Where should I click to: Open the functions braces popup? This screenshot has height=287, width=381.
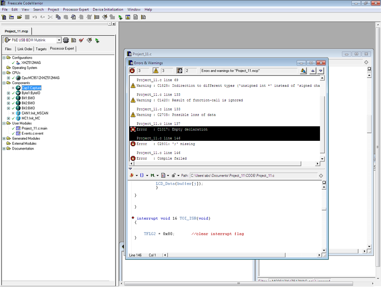coord(144,175)
